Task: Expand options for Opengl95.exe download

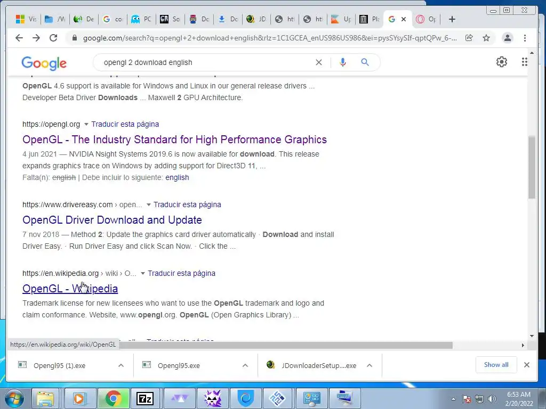Action: point(245,365)
